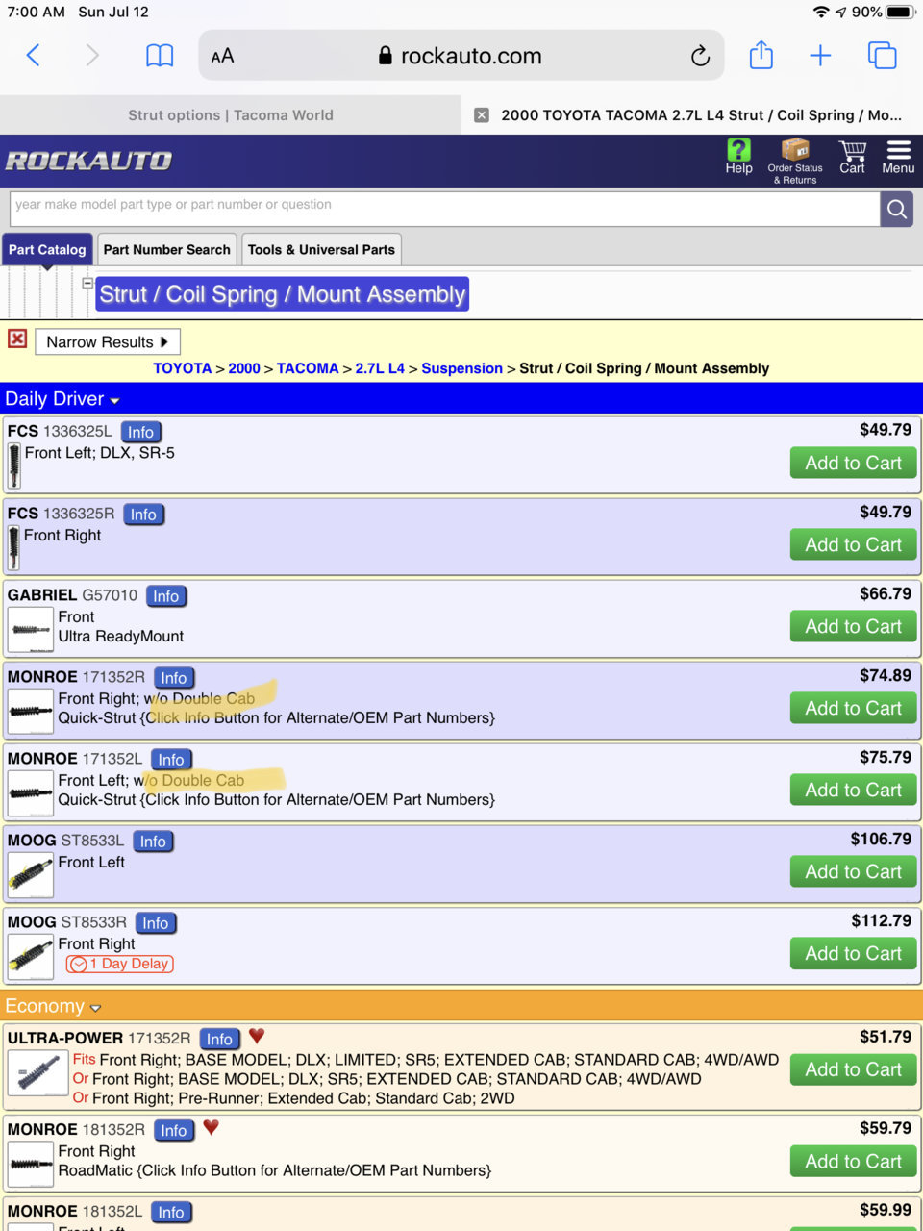Tap the magnifier search button

(x=897, y=209)
